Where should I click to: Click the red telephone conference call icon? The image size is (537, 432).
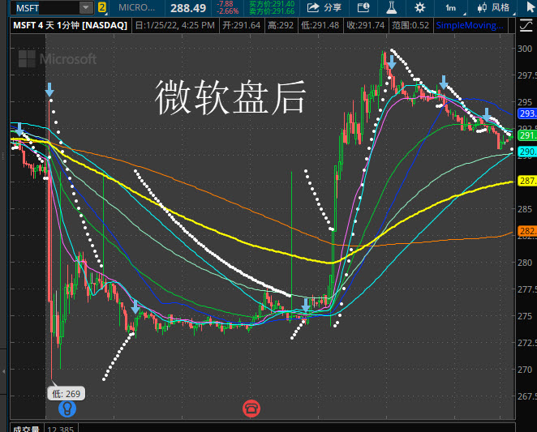(251, 408)
